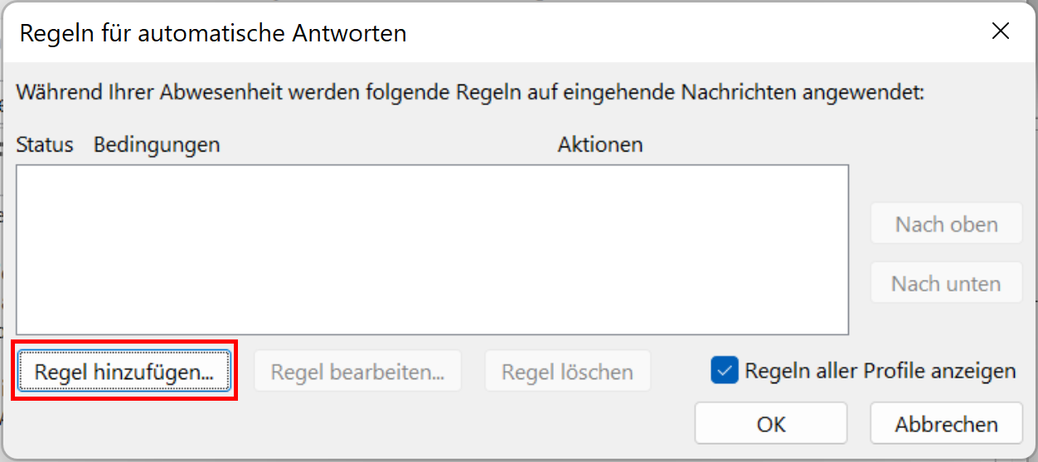Click empty list area beneath 'Status' header
This screenshot has height=462, width=1038.
[50, 248]
